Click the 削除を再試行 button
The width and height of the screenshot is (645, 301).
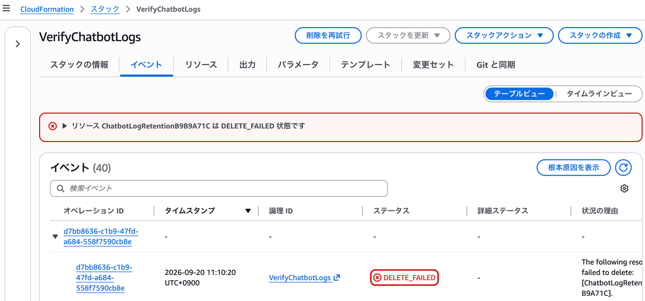[328, 35]
